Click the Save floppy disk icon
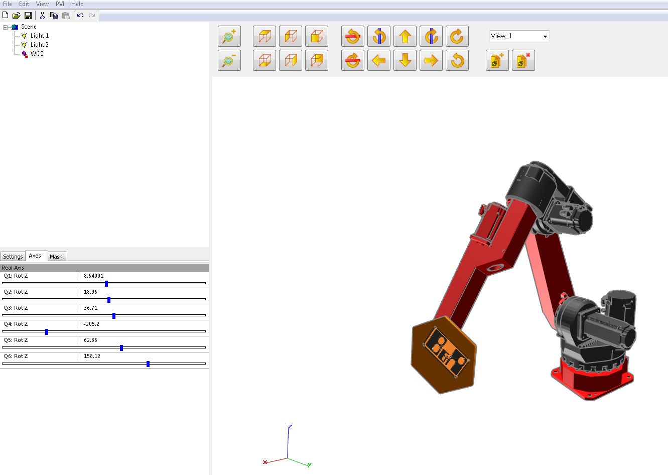The width and height of the screenshot is (668, 475). pos(28,16)
